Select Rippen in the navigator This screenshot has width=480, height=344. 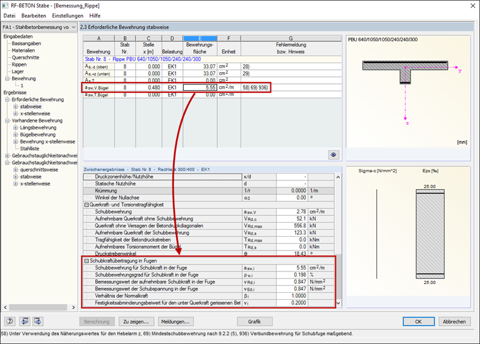pyautogui.click(x=19, y=64)
